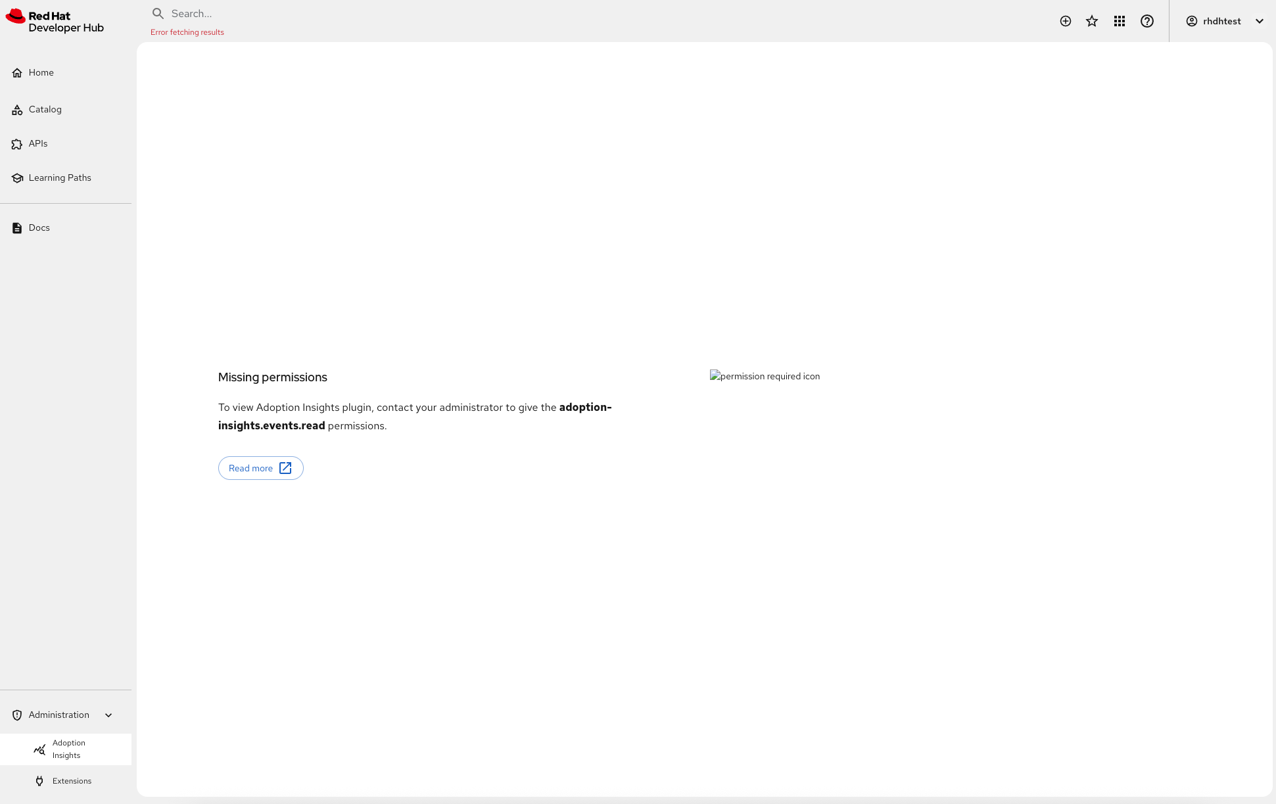Open Catalog from the sidebar

tap(45, 109)
